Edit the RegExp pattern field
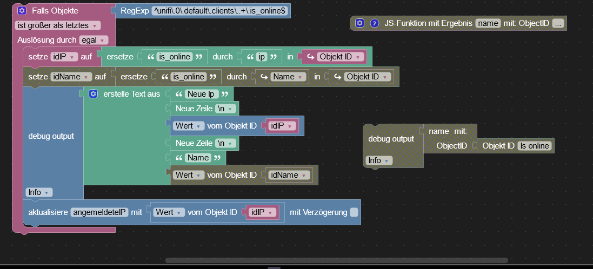 coord(219,11)
